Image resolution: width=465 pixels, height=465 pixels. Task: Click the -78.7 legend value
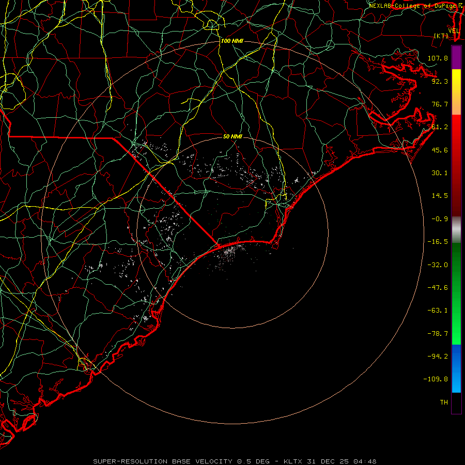pyautogui.click(x=438, y=334)
